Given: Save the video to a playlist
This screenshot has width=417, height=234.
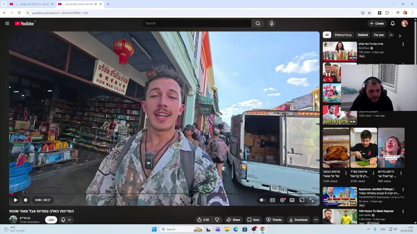Looking at the screenshot, I should coord(253,220).
